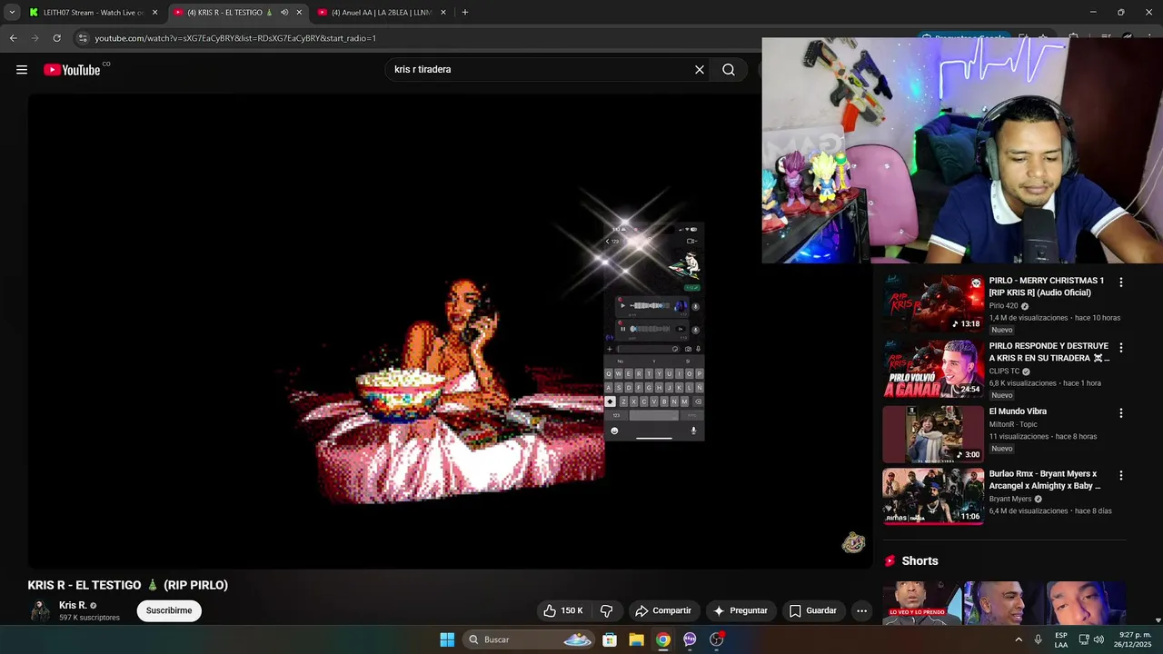Open the Windows Start menu

[x=447, y=639]
